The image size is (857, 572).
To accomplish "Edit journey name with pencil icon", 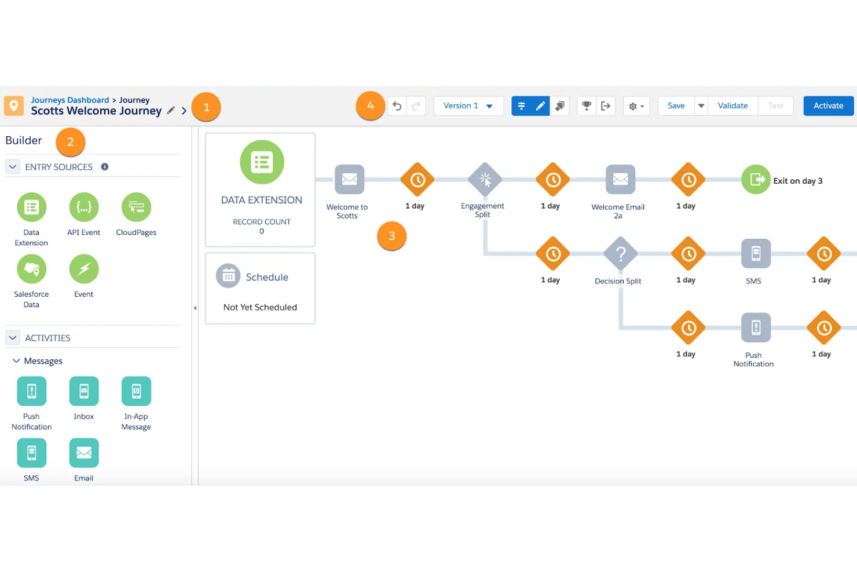I will click(x=171, y=110).
